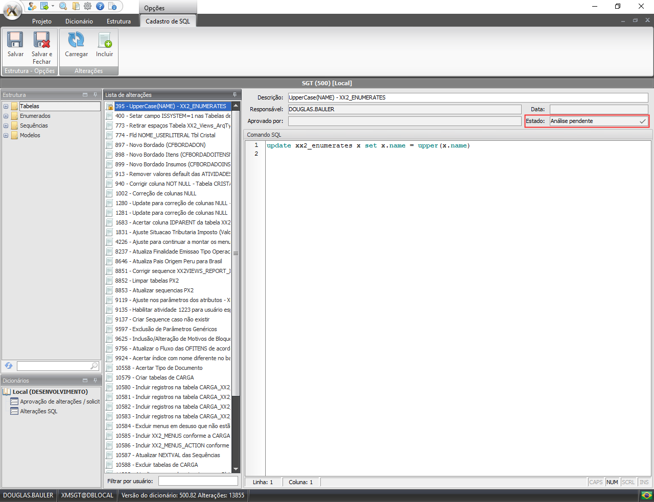Image resolution: width=654 pixels, height=502 pixels.
Task: Select the Cadastro de SQL ribbon tab
Action: pos(168,21)
